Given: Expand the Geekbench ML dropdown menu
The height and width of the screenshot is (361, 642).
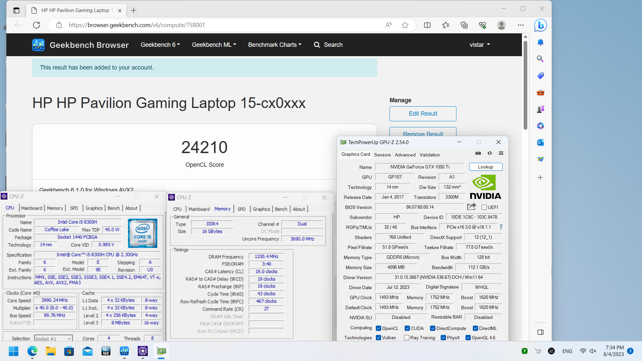Looking at the screenshot, I should (214, 45).
